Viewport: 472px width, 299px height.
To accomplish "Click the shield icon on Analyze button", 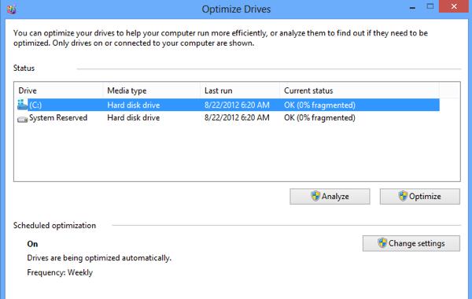I will [315, 196].
